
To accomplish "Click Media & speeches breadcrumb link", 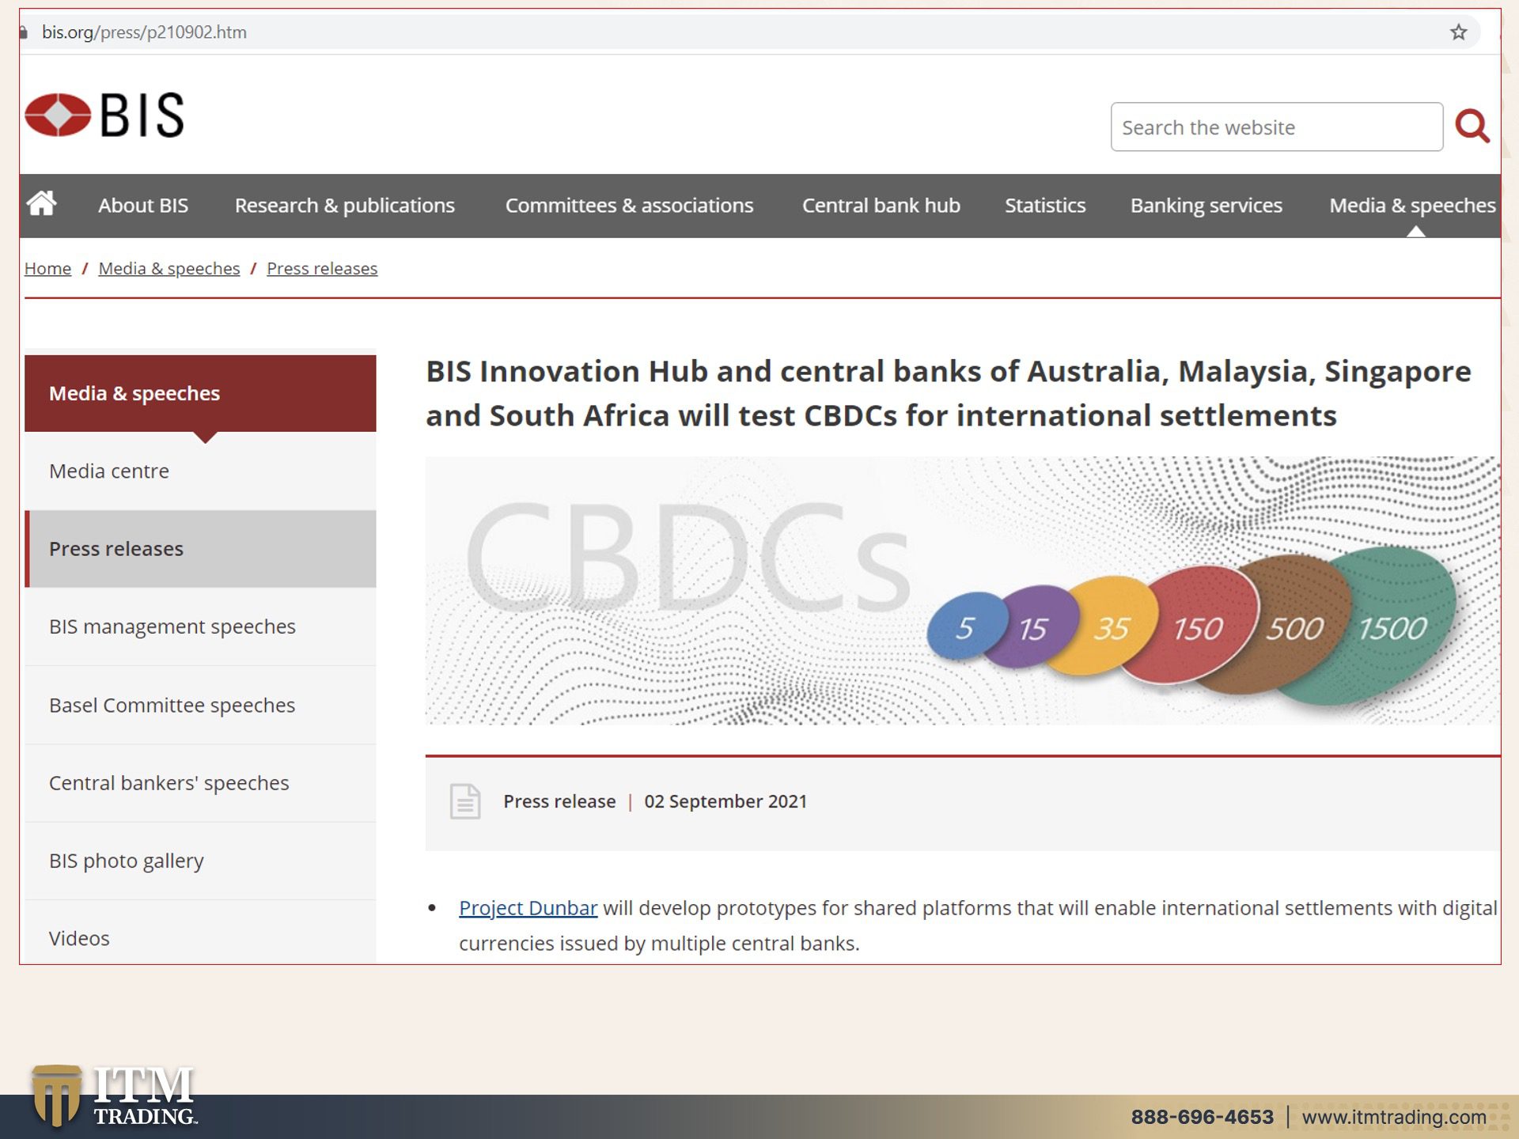I will pos(169,269).
